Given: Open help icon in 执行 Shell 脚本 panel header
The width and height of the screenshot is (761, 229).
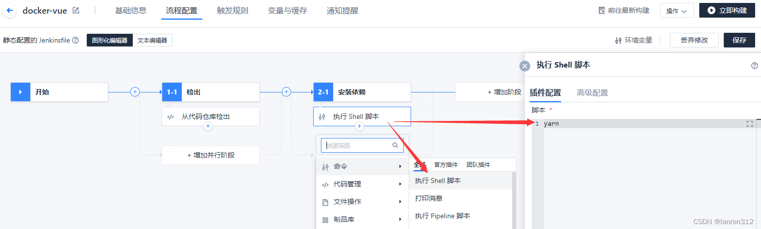Looking at the screenshot, I should point(755,66).
